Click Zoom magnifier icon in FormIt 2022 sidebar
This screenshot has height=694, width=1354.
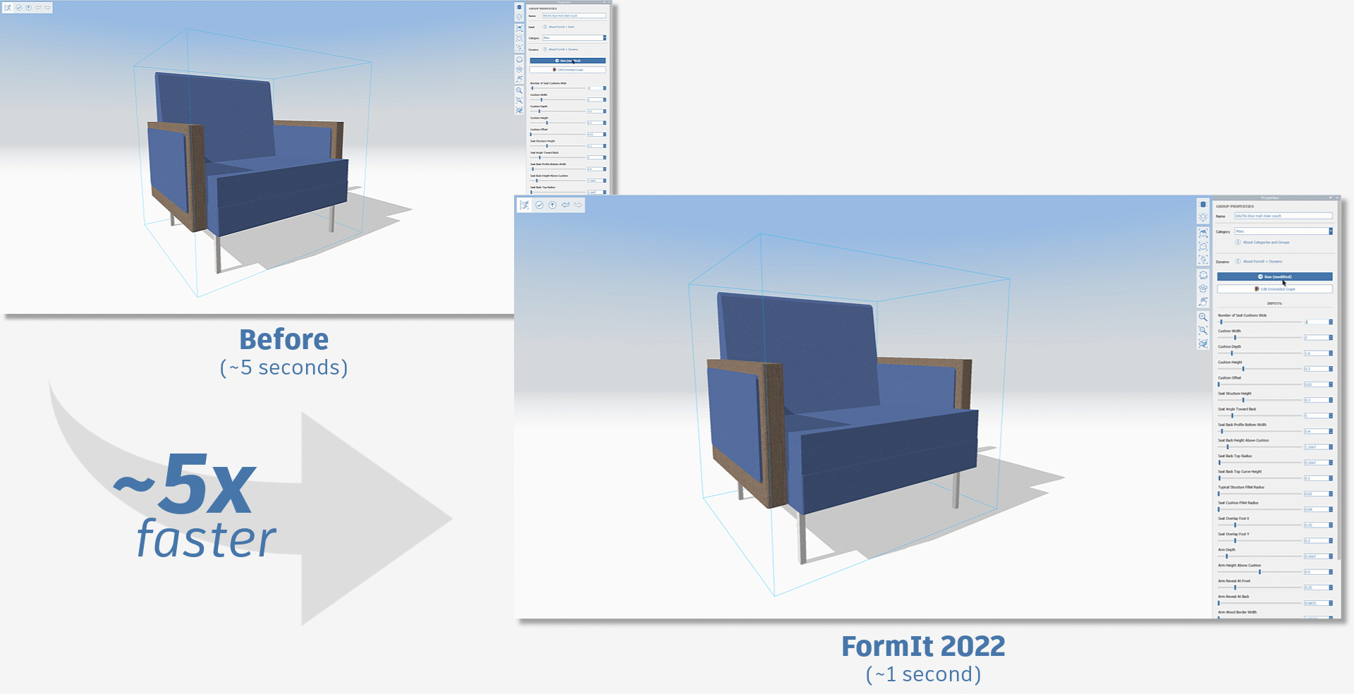[1203, 317]
